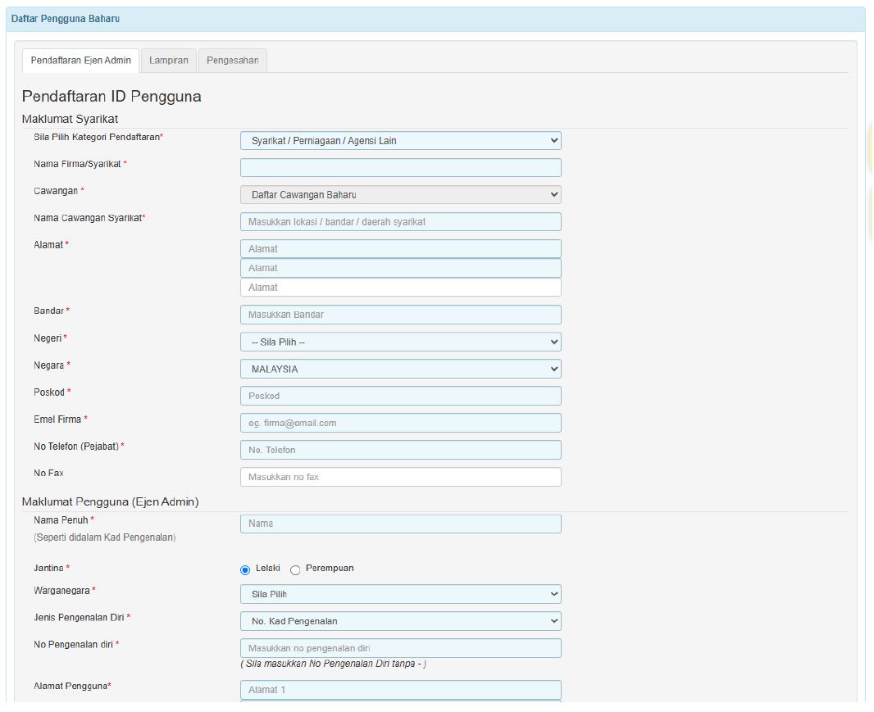The width and height of the screenshot is (874, 712).
Task: Open the Warganegara dropdown
Action: click(400, 594)
